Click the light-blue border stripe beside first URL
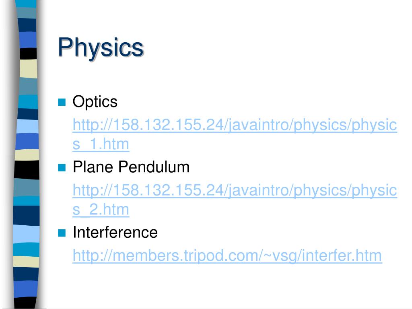 pyautogui.click(x=27, y=126)
